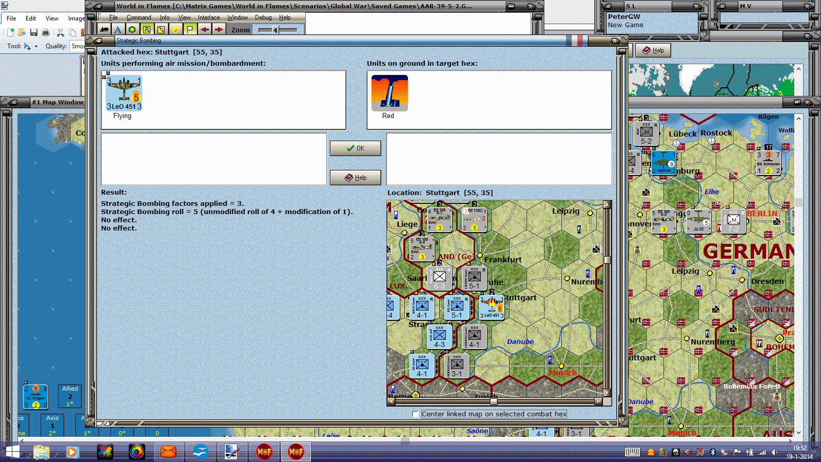Click the combat map horizontal scrollbar
This screenshot has height=462, width=821.
tap(493, 401)
